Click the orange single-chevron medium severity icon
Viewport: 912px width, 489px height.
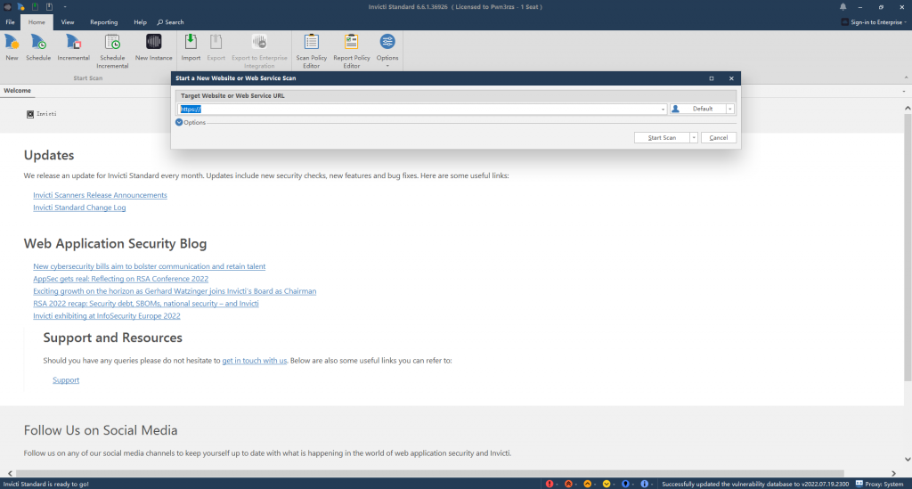(588, 484)
